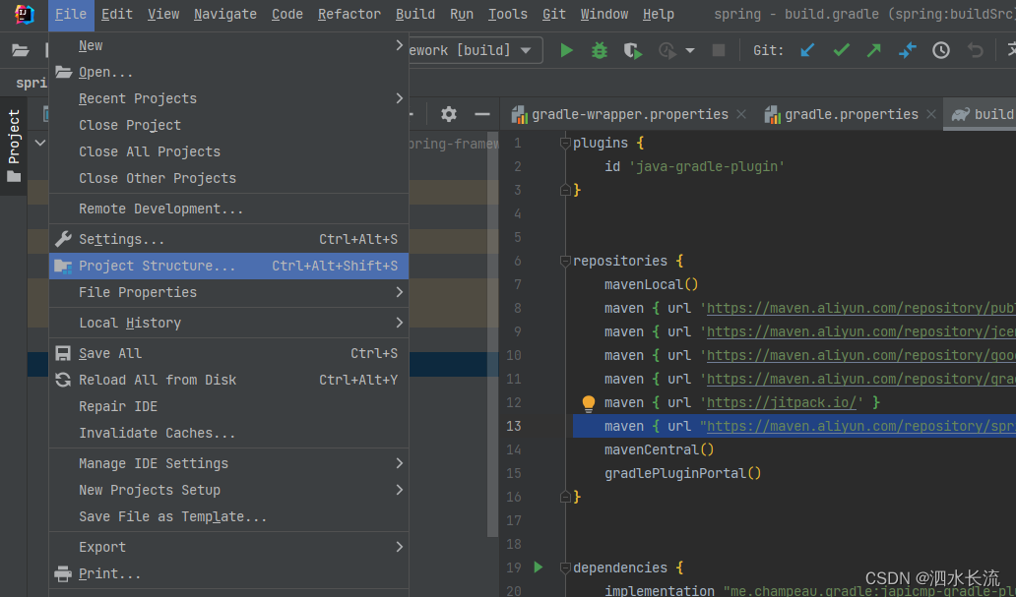
Task: Open the Git menu
Action: pos(554,14)
